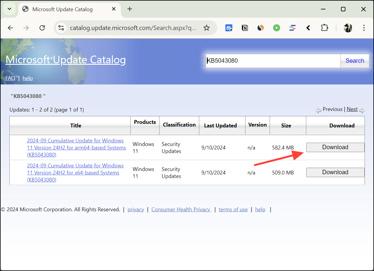374x271 pixels.
Task: Sort by the Version column header
Action: 258,125
